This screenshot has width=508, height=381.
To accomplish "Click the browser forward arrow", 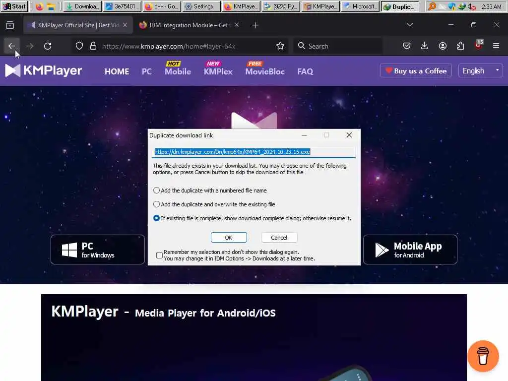I will click(30, 46).
